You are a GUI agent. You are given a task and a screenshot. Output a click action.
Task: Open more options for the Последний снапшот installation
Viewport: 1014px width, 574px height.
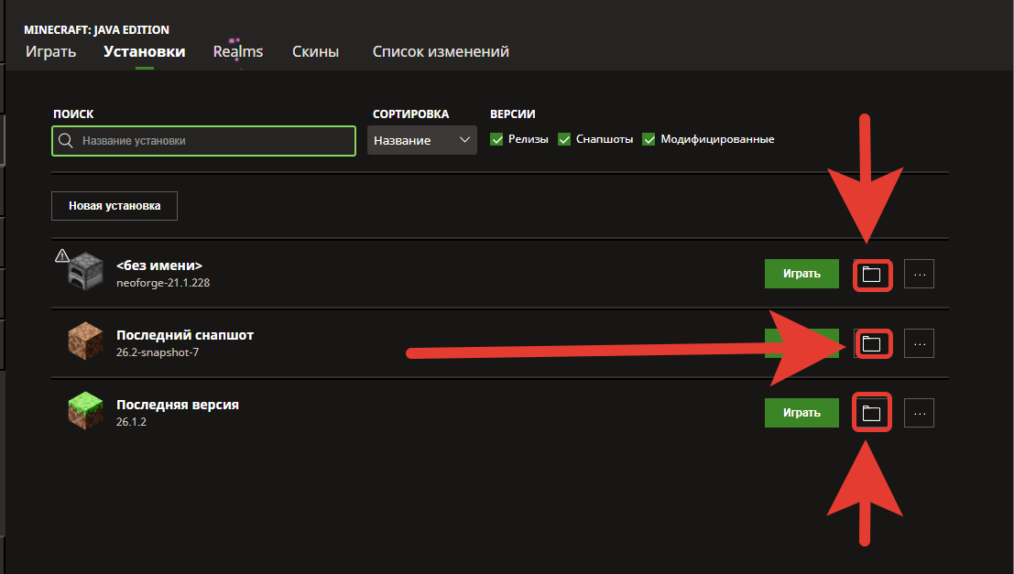919,343
